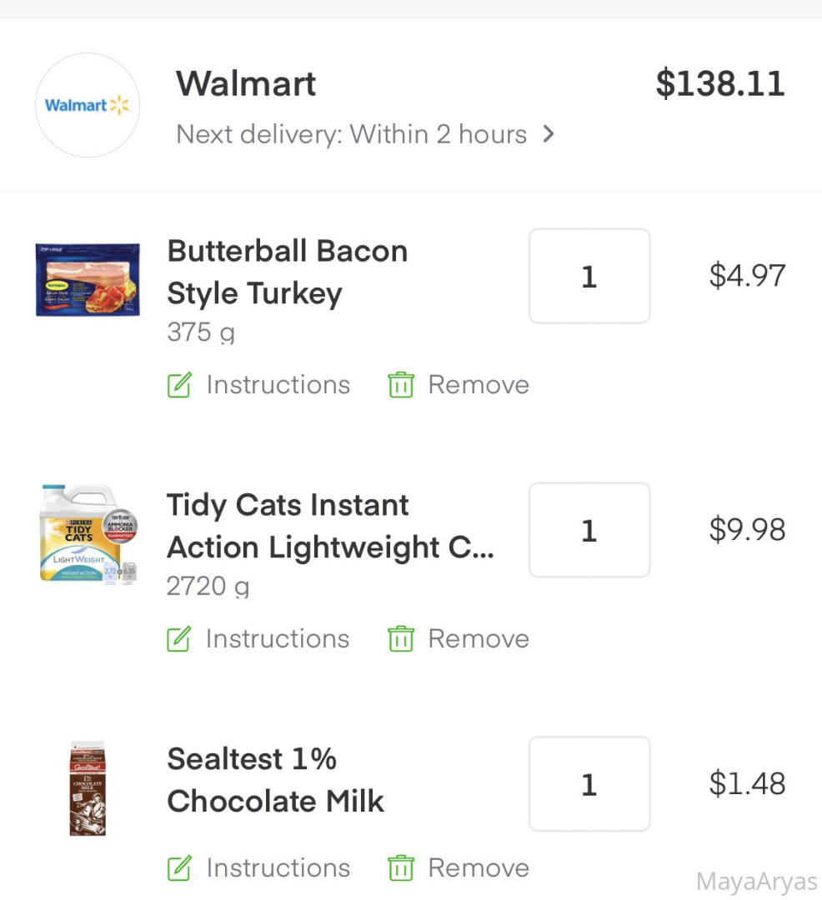Expand next delivery chevron arrow
This screenshot has width=822, height=900.
point(548,134)
